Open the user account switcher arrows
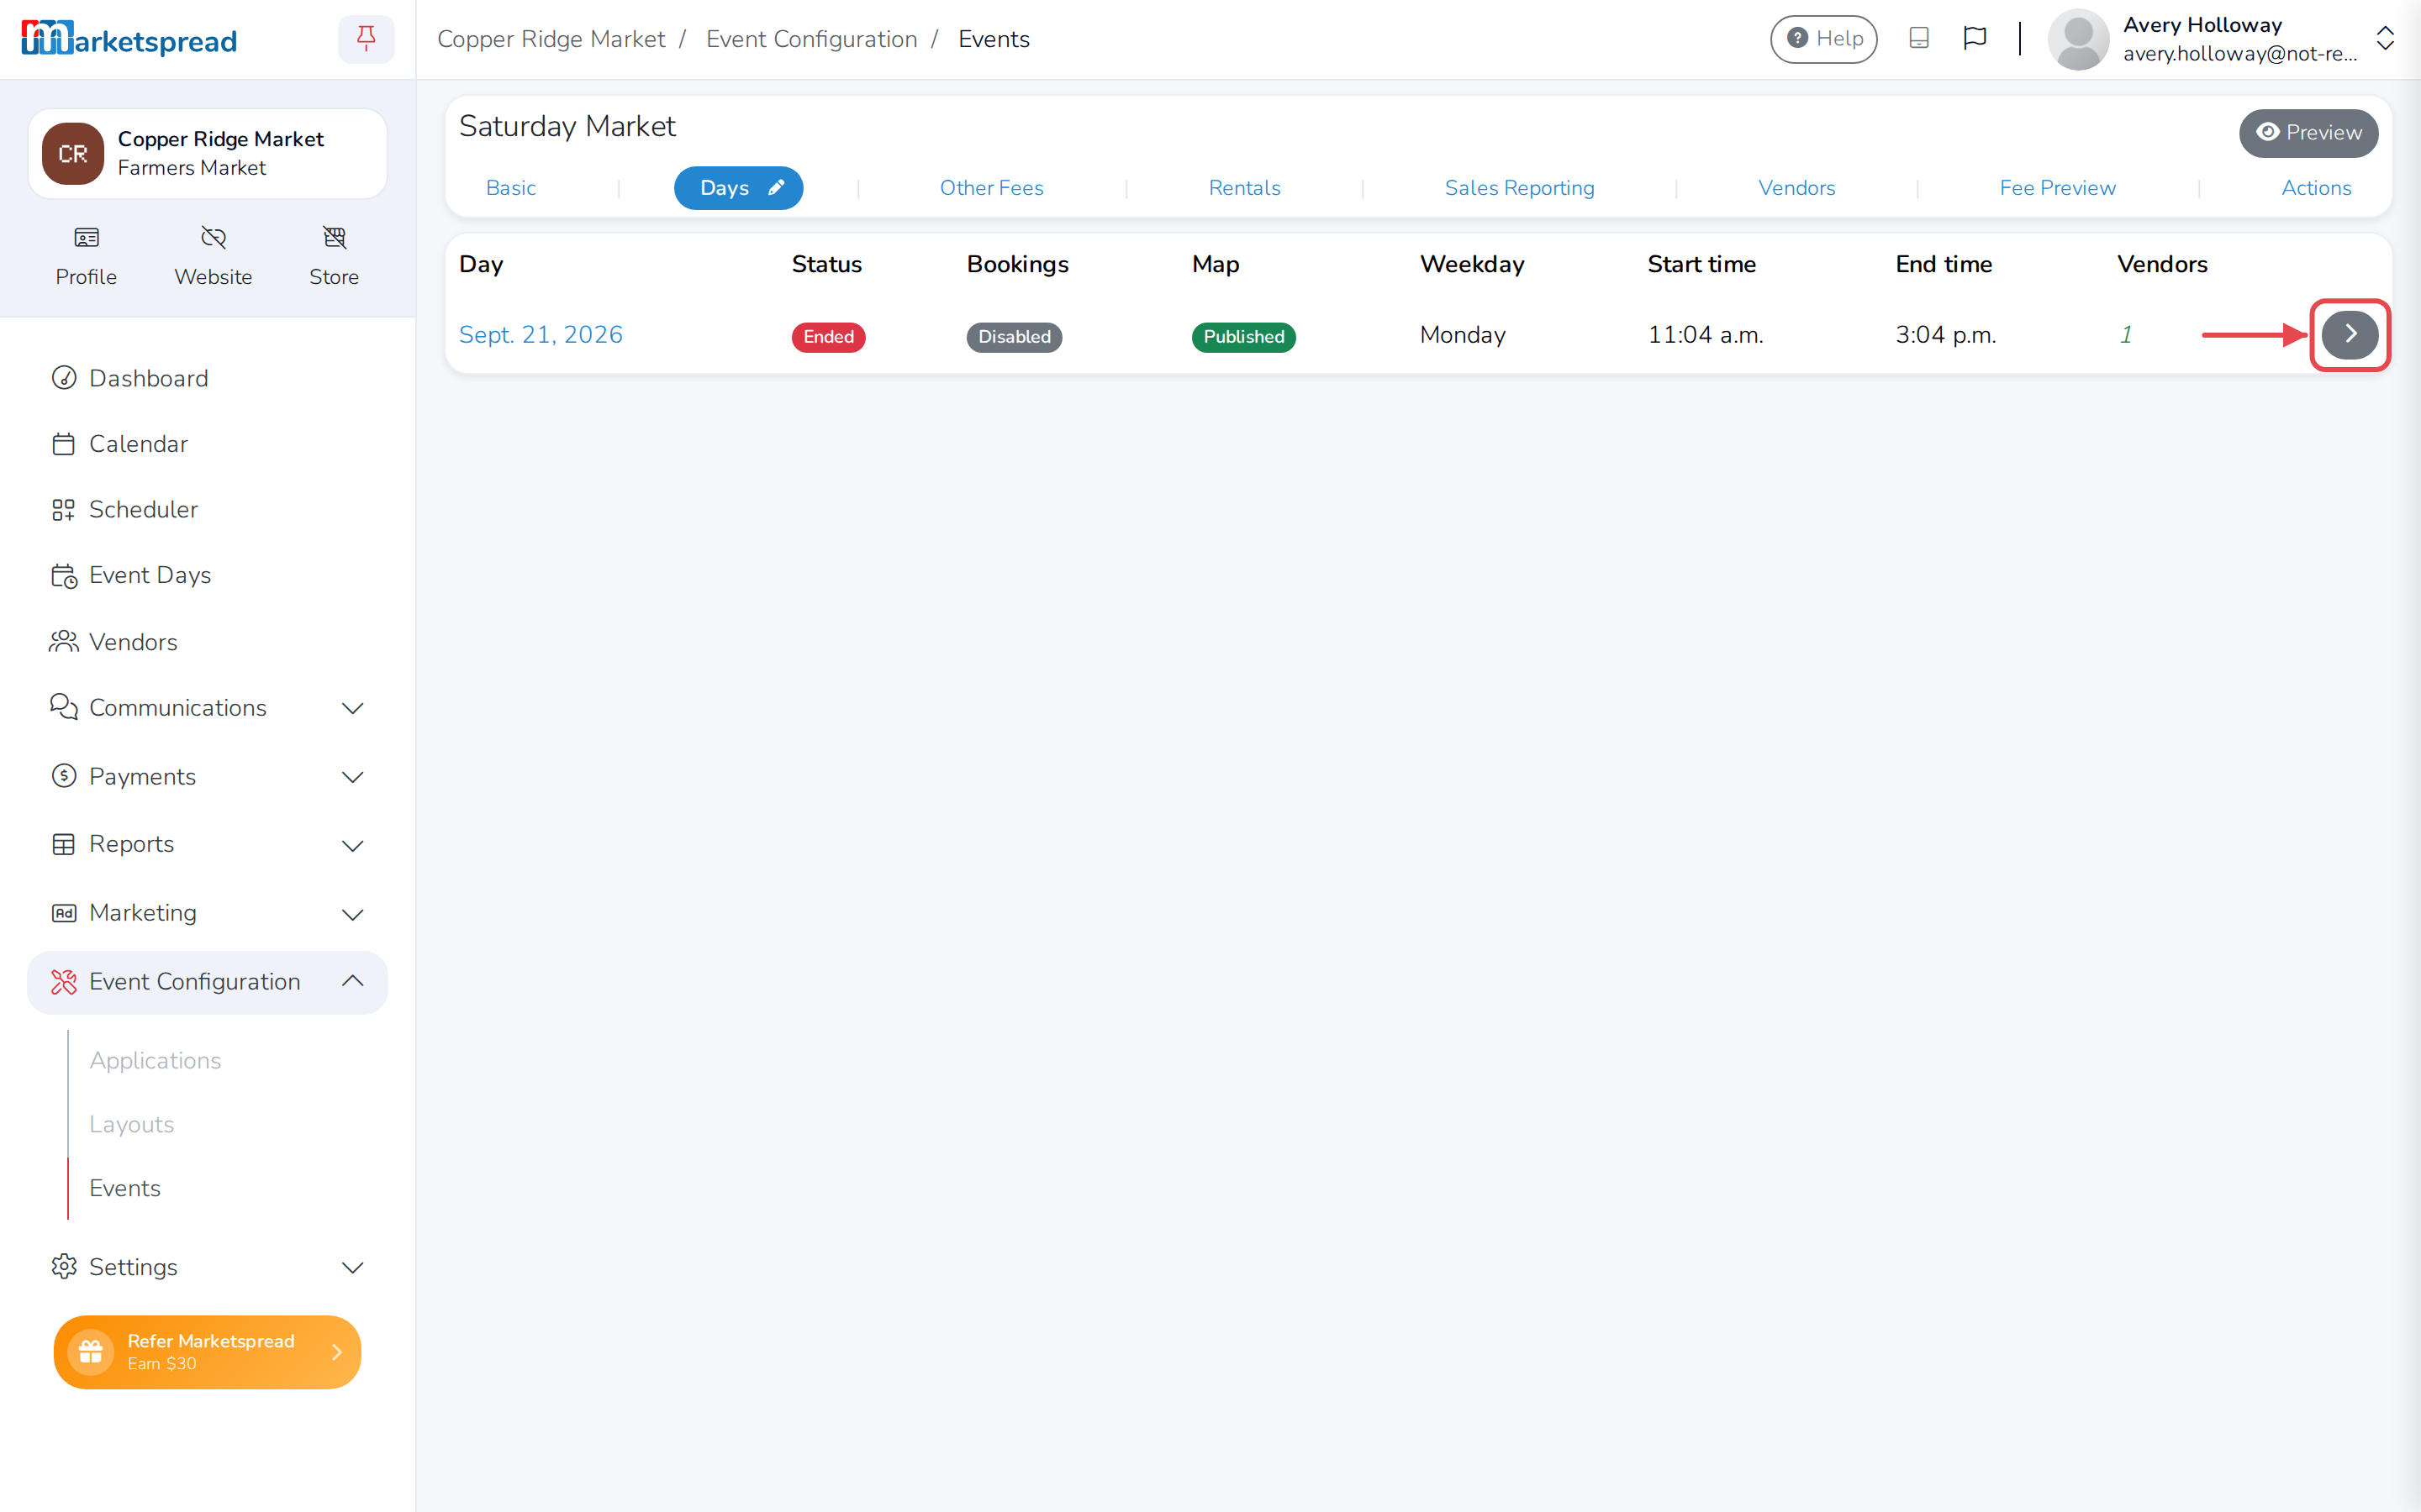This screenshot has width=2421, height=1512. [2385, 39]
